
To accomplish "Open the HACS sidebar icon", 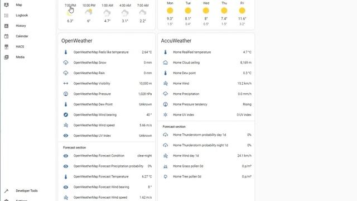I will pyautogui.click(x=6, y=47).
